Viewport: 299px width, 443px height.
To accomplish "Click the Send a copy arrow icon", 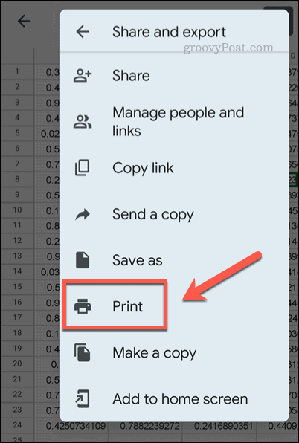I will [x=83, y=214].
